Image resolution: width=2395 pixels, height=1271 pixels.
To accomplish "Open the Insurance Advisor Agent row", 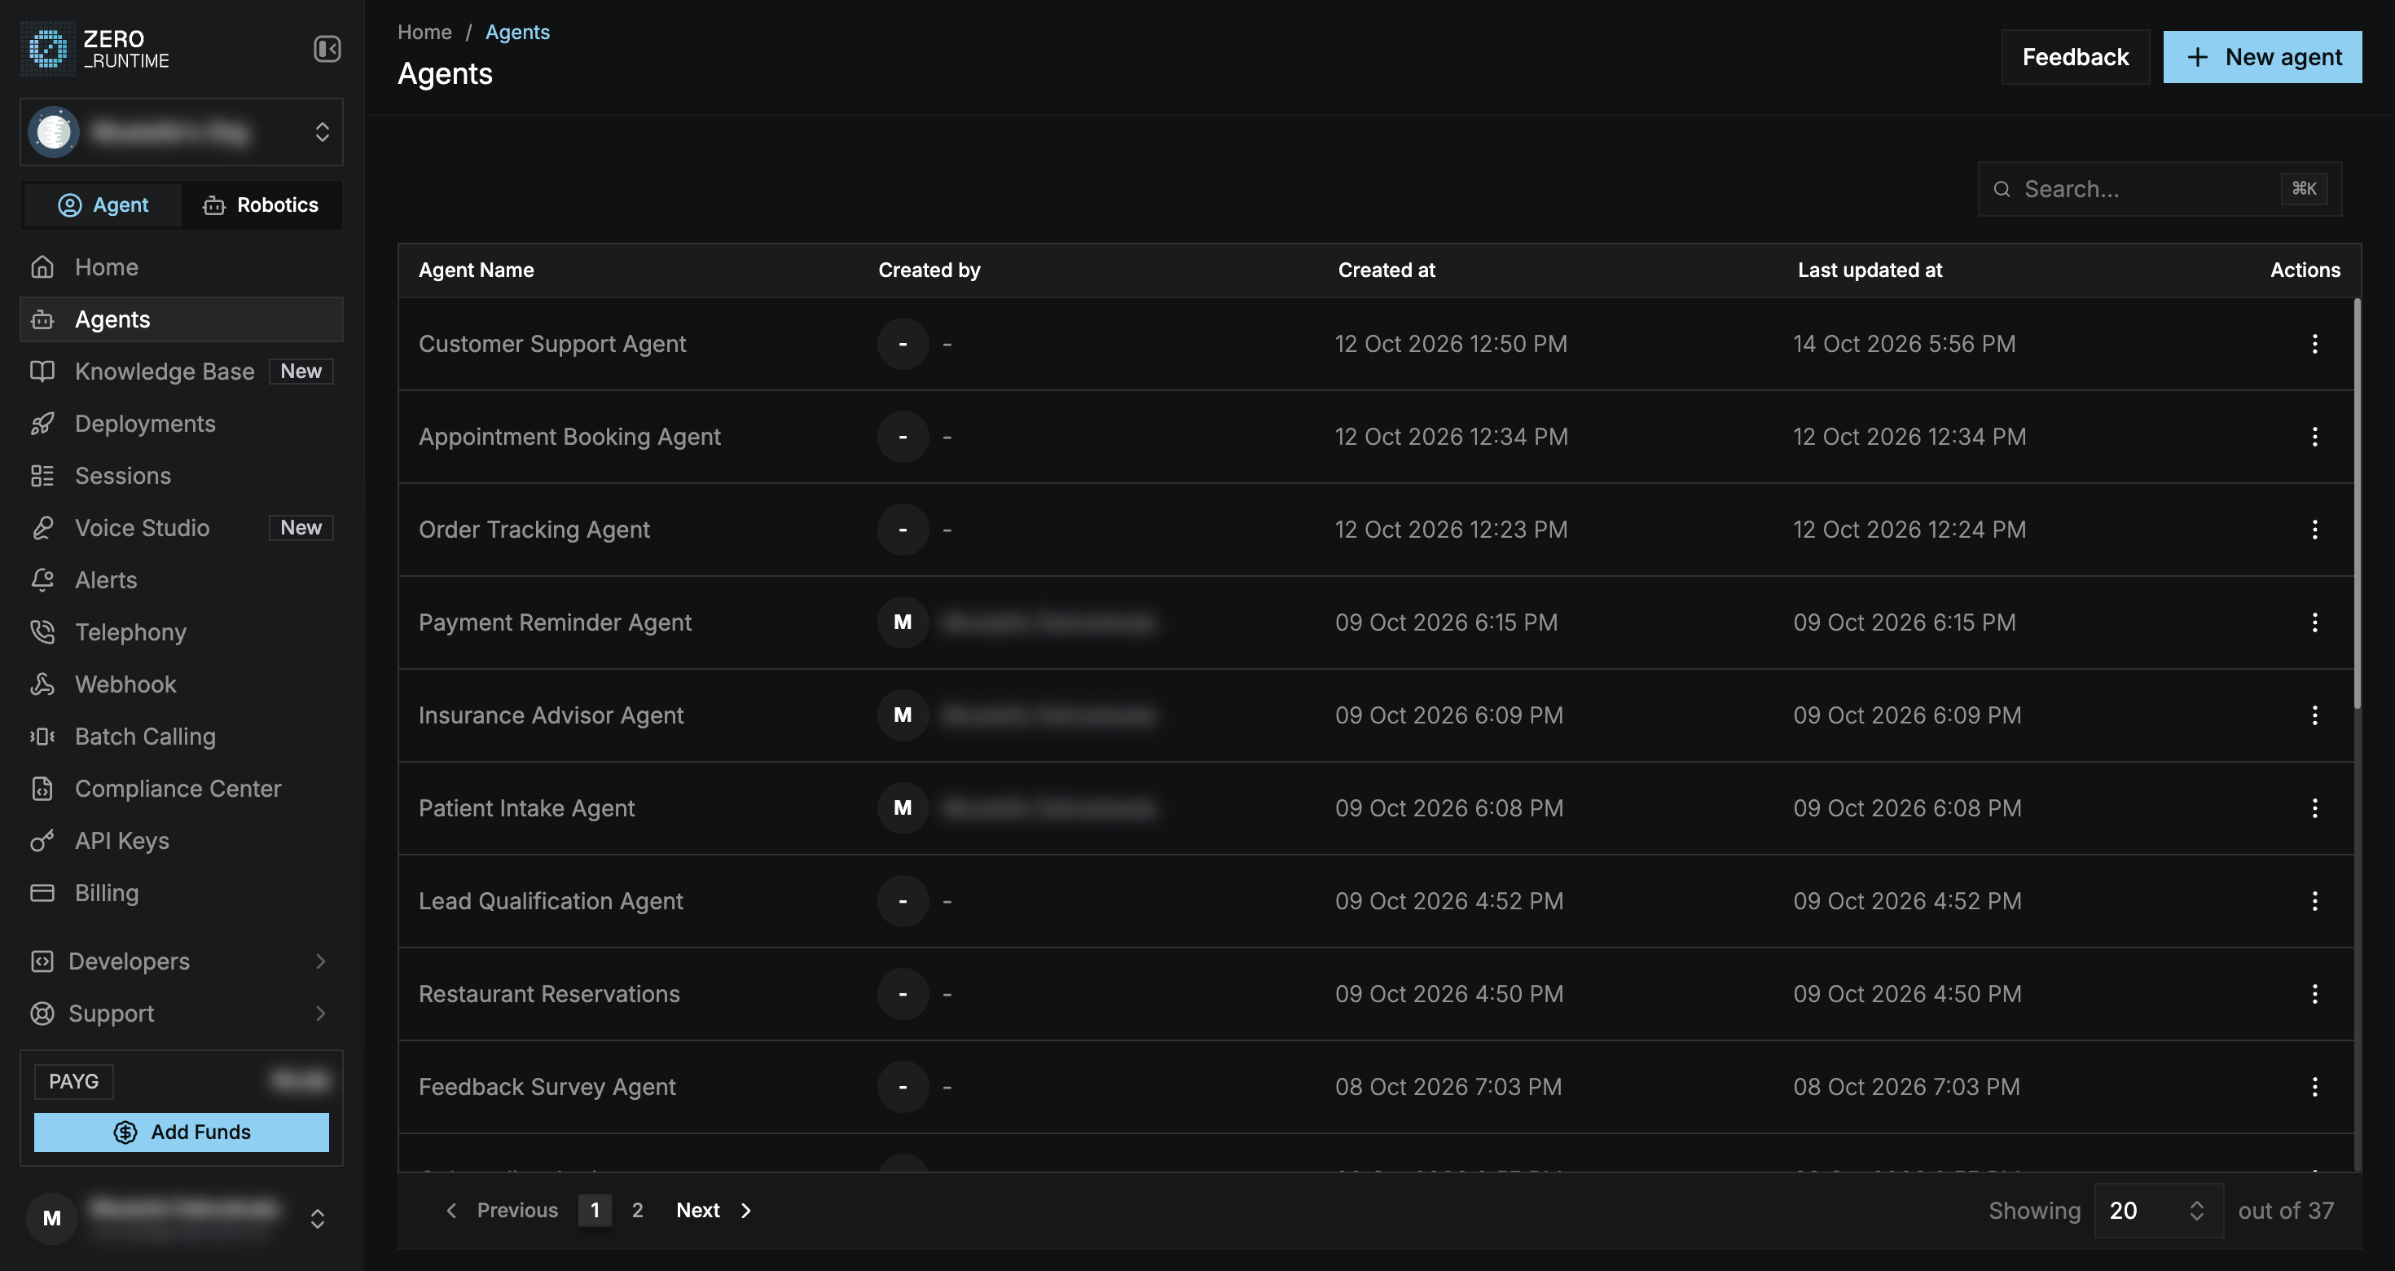I will coord(1376,715).
